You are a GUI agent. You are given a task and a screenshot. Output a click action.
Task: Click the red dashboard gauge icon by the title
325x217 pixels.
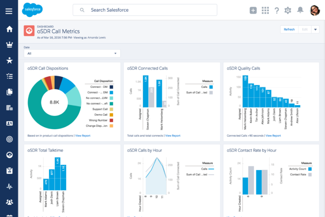(29, 30)
